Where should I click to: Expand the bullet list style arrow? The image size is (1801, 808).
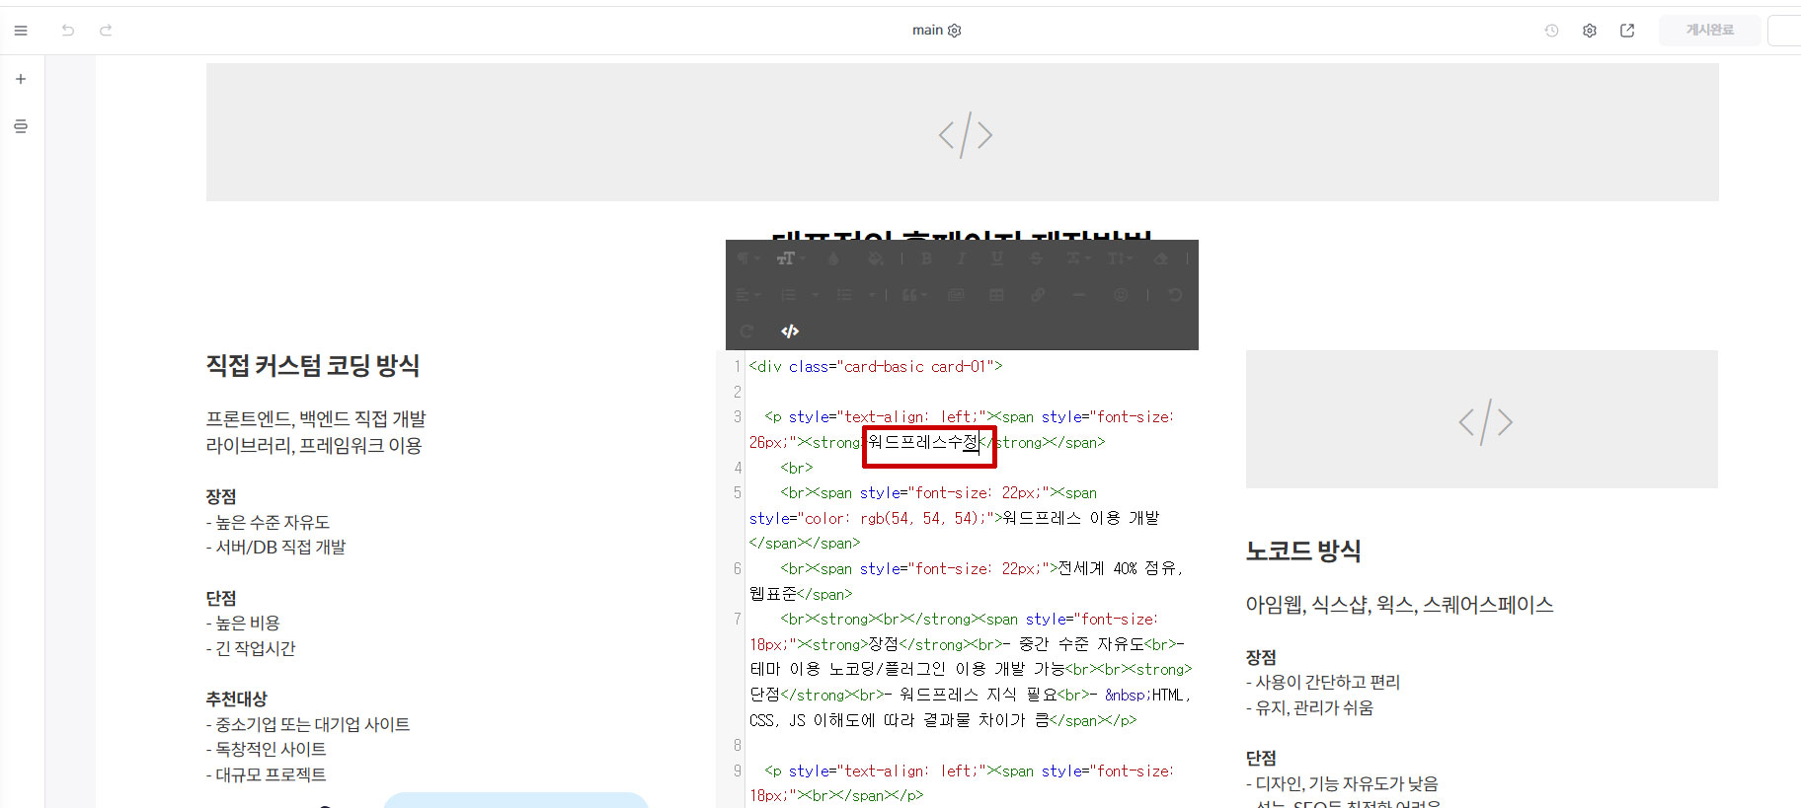point(872,295)
